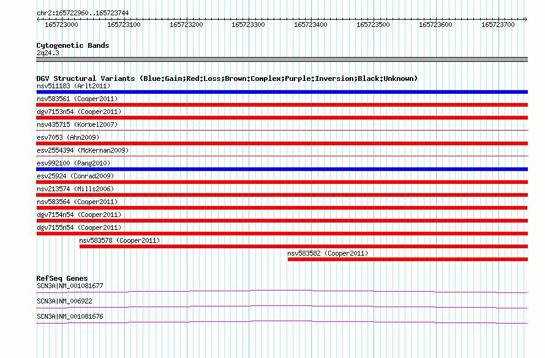Select the red bar under esv25924

coord(282,182)
